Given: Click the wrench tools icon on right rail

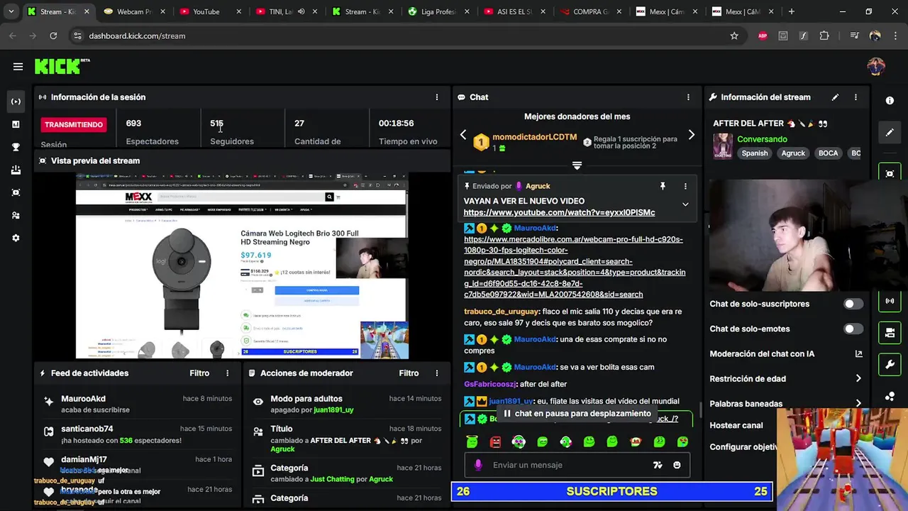Looking at the screenshot, I should pyautogui.click(x=890, y=366).
